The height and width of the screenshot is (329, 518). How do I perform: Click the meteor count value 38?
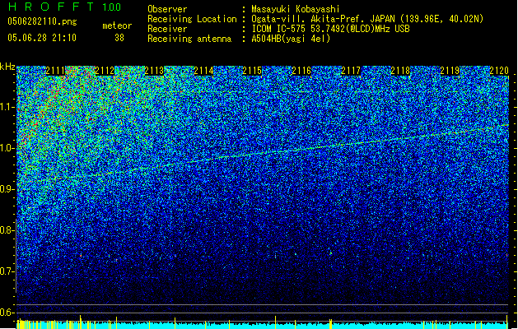[x=119, y=38]
